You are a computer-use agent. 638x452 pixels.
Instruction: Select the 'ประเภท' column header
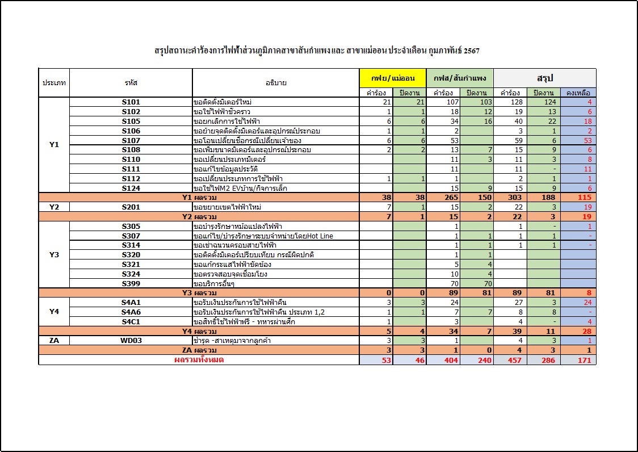tap(54, 83)
